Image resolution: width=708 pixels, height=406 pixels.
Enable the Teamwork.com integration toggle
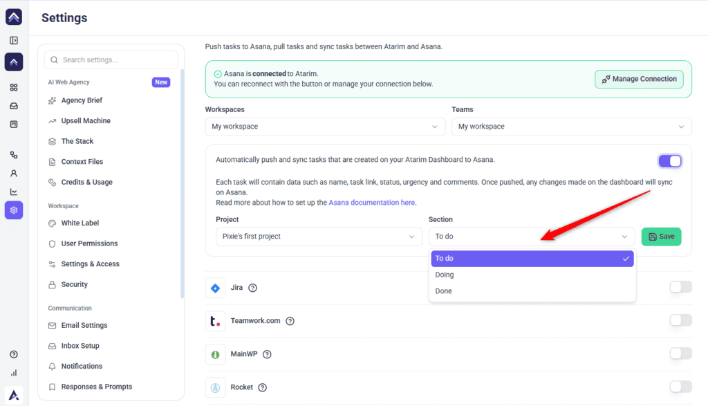pos(681,320)
